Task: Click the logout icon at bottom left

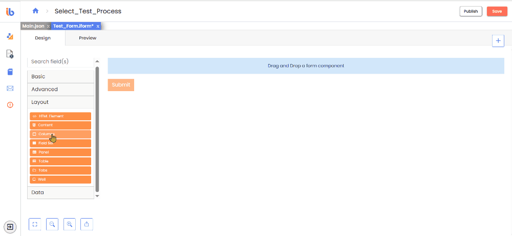Action: point(10,227)
